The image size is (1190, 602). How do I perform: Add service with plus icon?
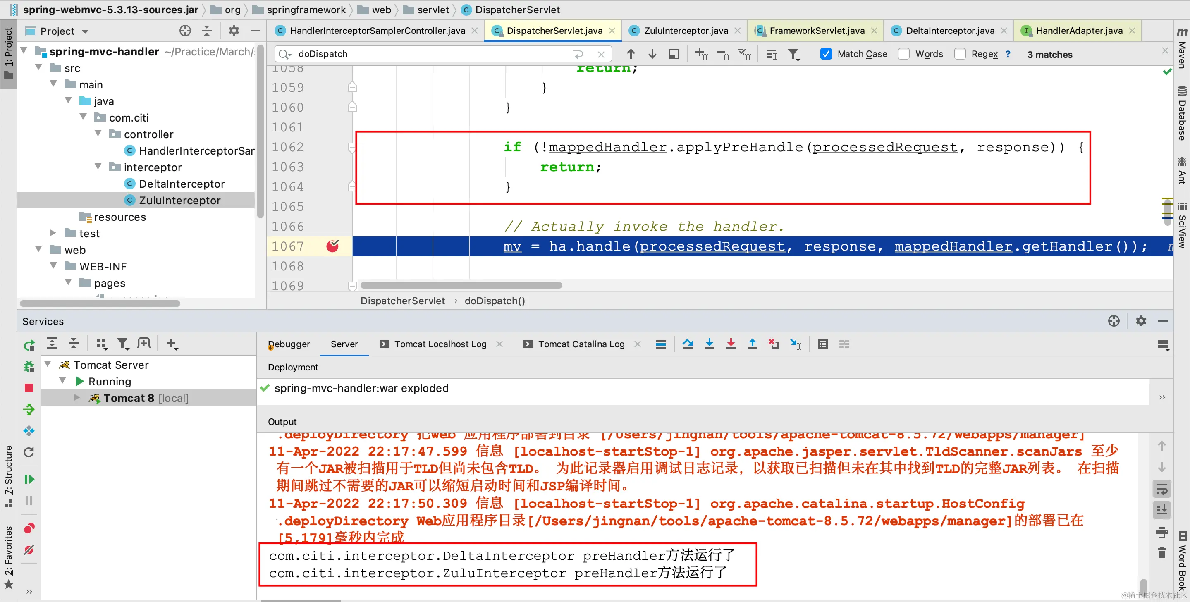coord(172,344)
